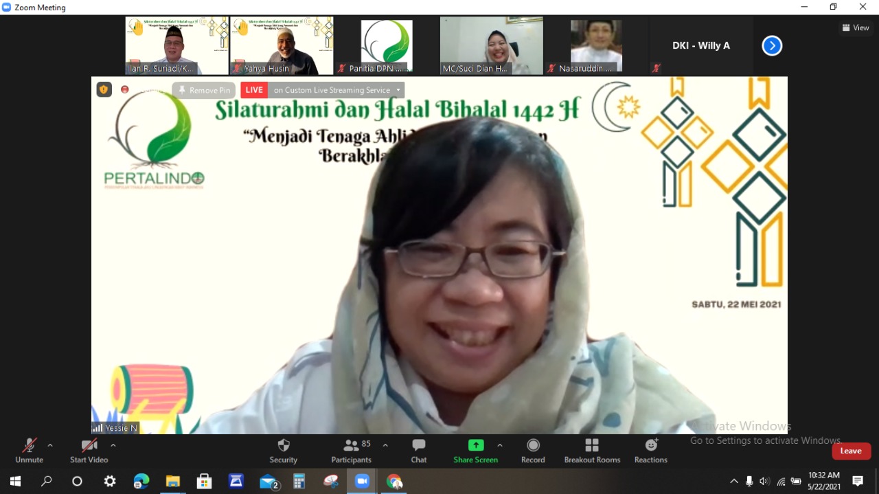Click Remove Pin button
879x494 pixels.
(204, 90)
